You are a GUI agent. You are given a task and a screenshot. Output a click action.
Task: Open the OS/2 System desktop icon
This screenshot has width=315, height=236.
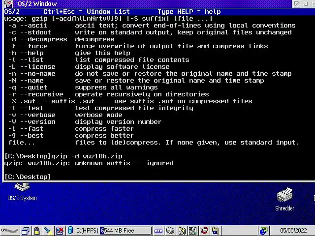coord(22,192)
